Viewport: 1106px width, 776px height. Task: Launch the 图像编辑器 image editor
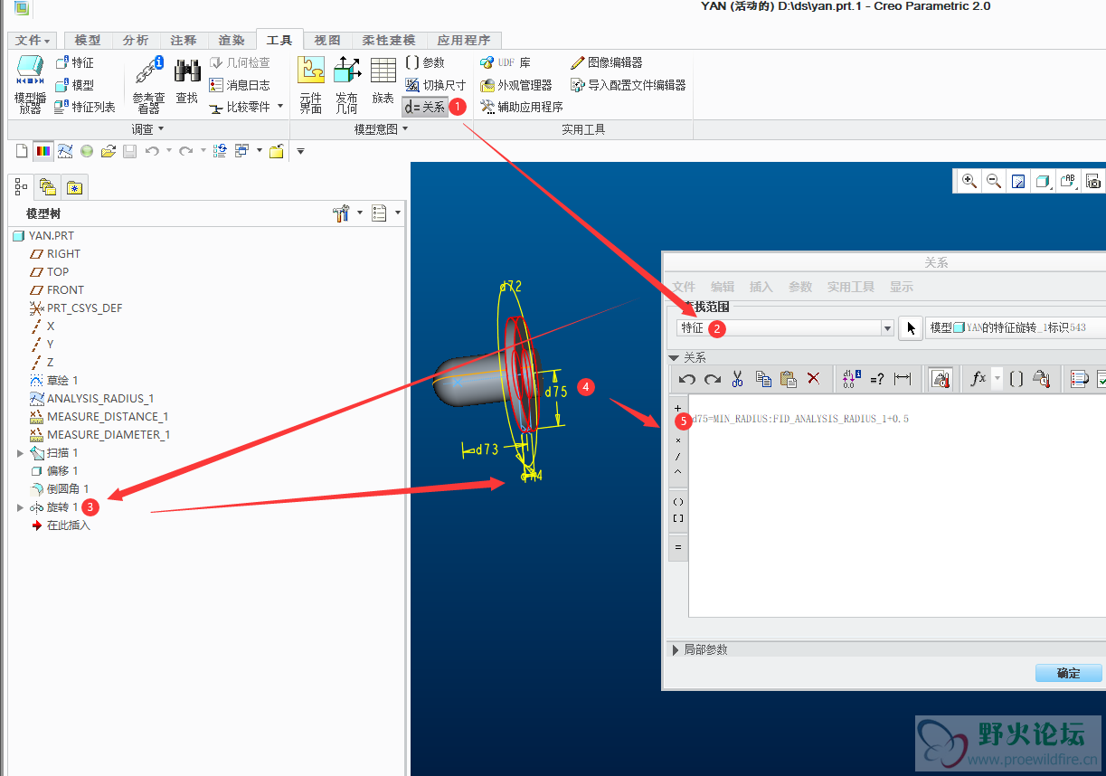pyautogui.click(x=607, y=62)
